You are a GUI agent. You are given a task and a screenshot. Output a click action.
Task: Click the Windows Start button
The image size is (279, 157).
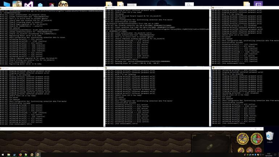(3, 154)
